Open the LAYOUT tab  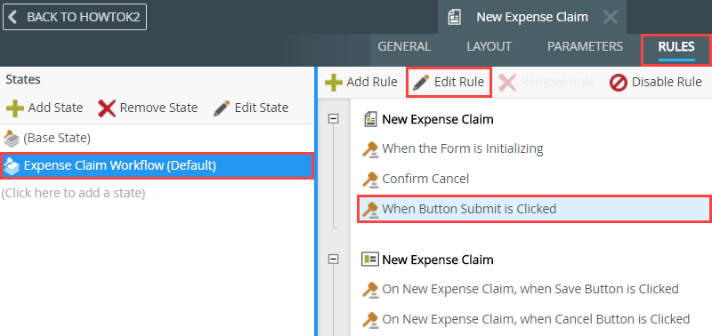[x=489, y=46]
